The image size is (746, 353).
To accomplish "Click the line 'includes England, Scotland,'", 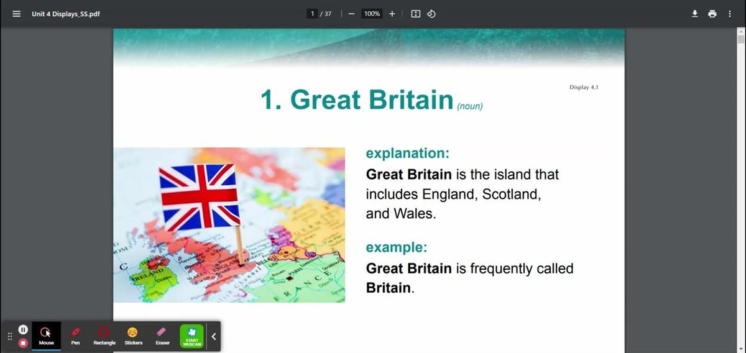I will coord(454,194).
